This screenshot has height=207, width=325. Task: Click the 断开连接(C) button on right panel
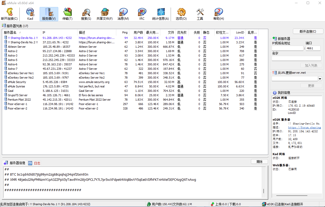pyautogui.click(x=308, y=31)
